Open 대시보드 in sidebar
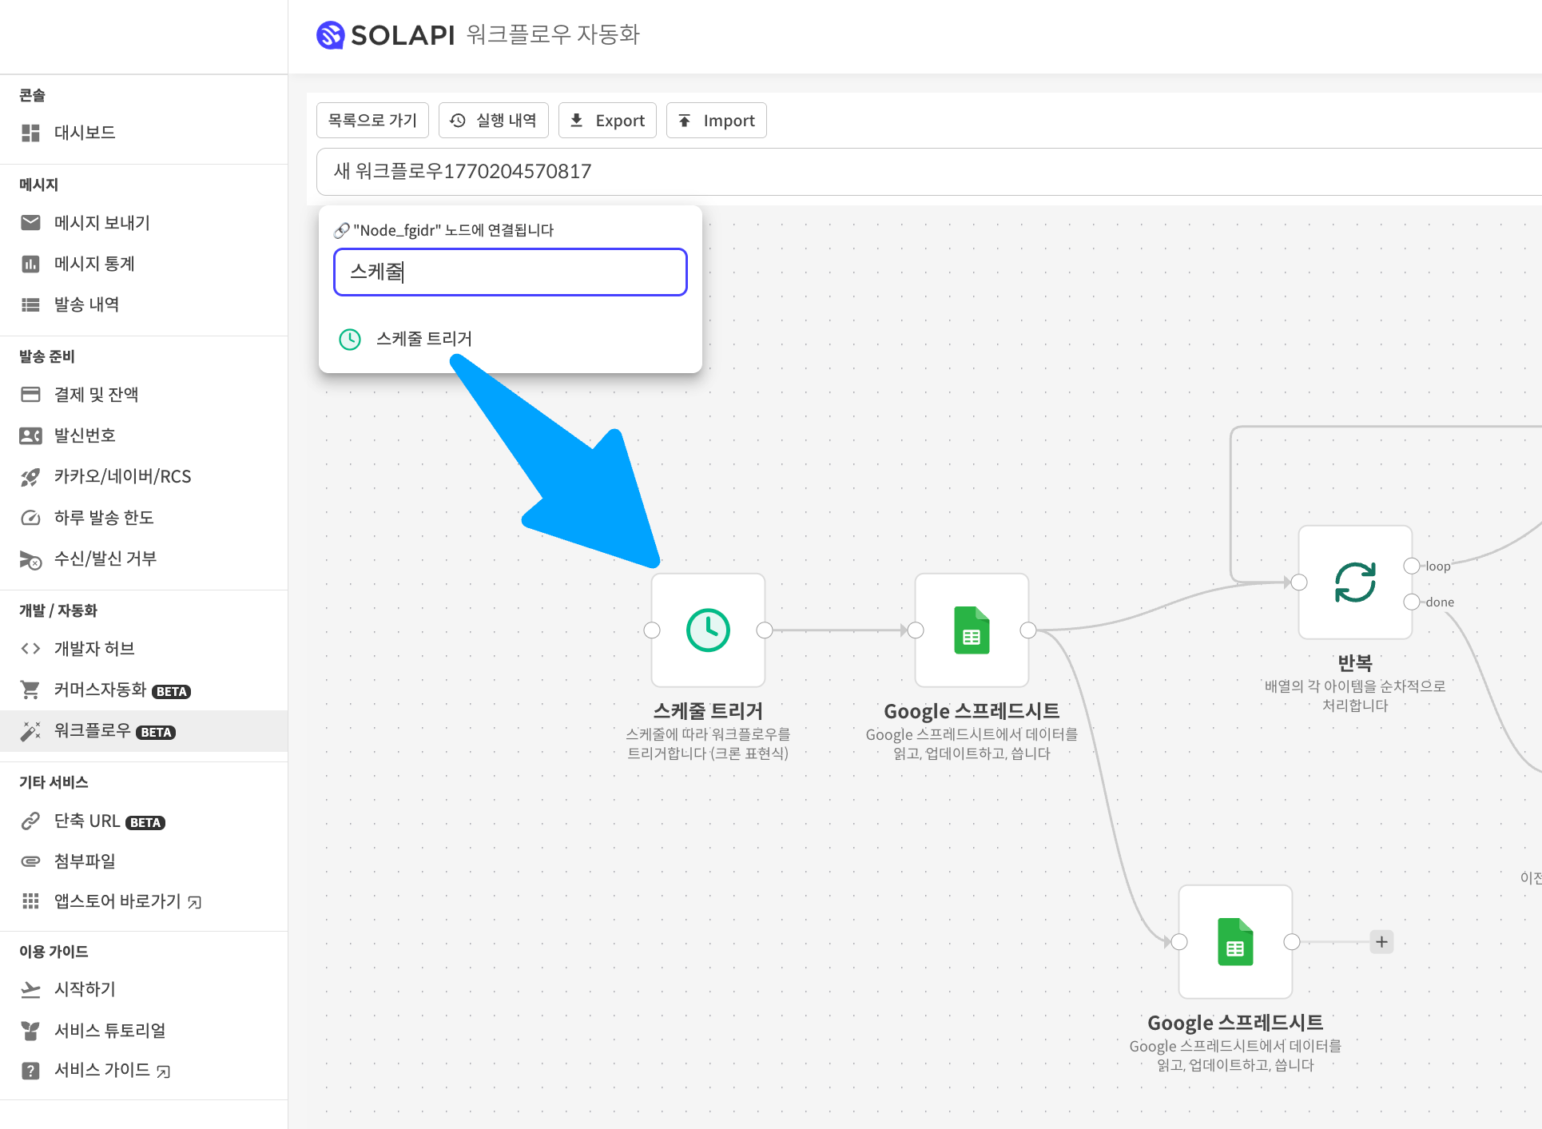Viewport: 1542px width, 1129px height. pyautogui.click(x=85, y=133)
